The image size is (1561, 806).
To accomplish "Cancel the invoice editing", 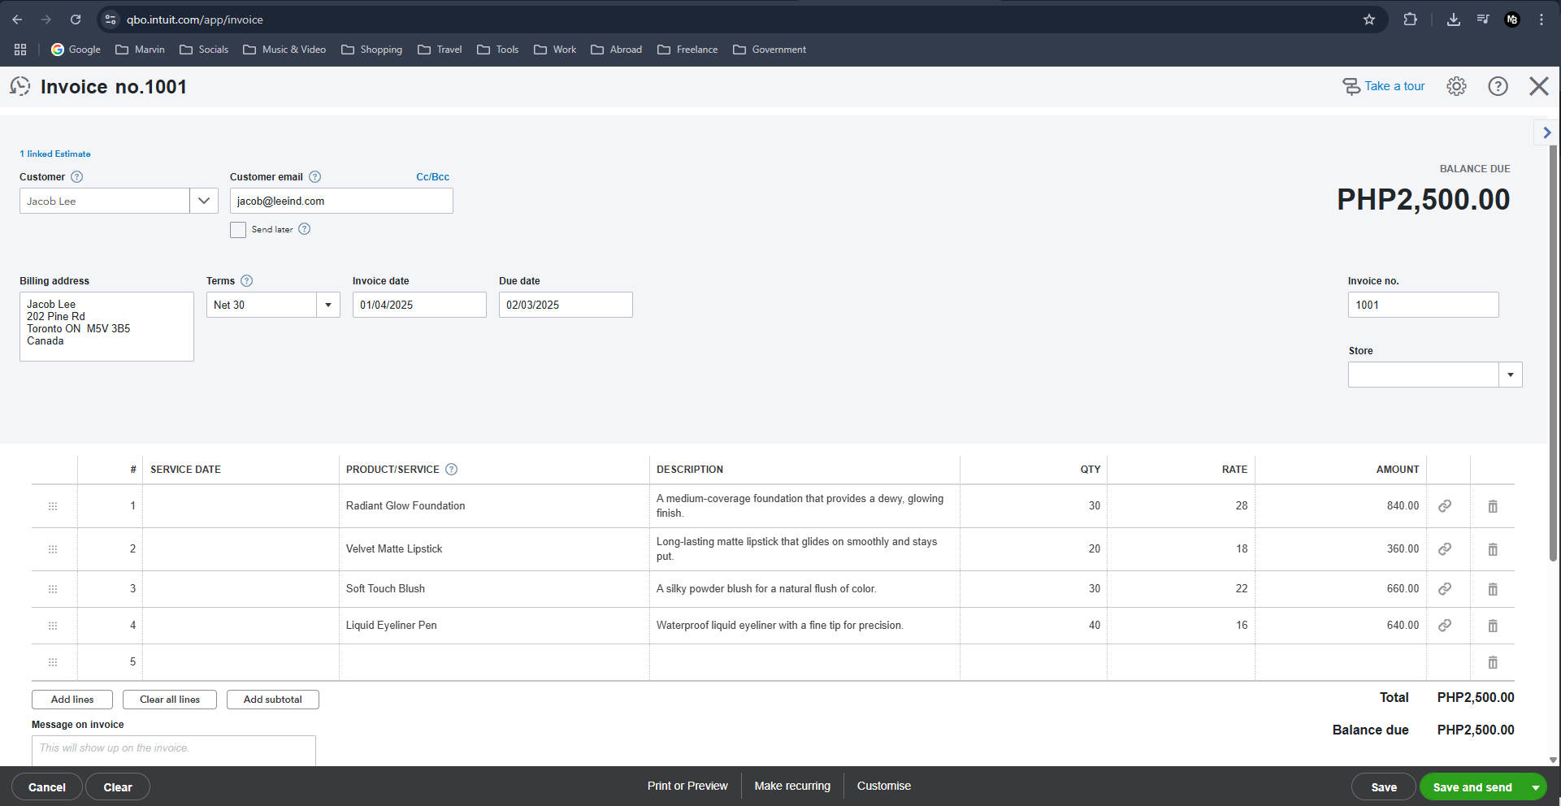I will point(47,787).
